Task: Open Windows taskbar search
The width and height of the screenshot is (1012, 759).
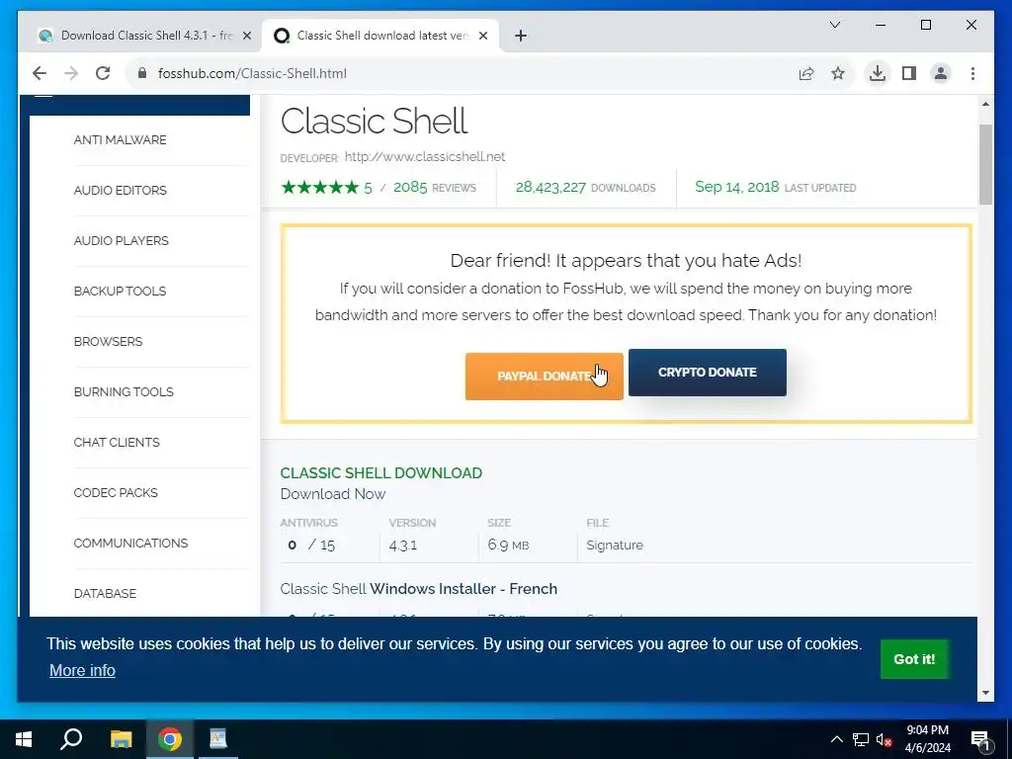Action: point(71,739)
